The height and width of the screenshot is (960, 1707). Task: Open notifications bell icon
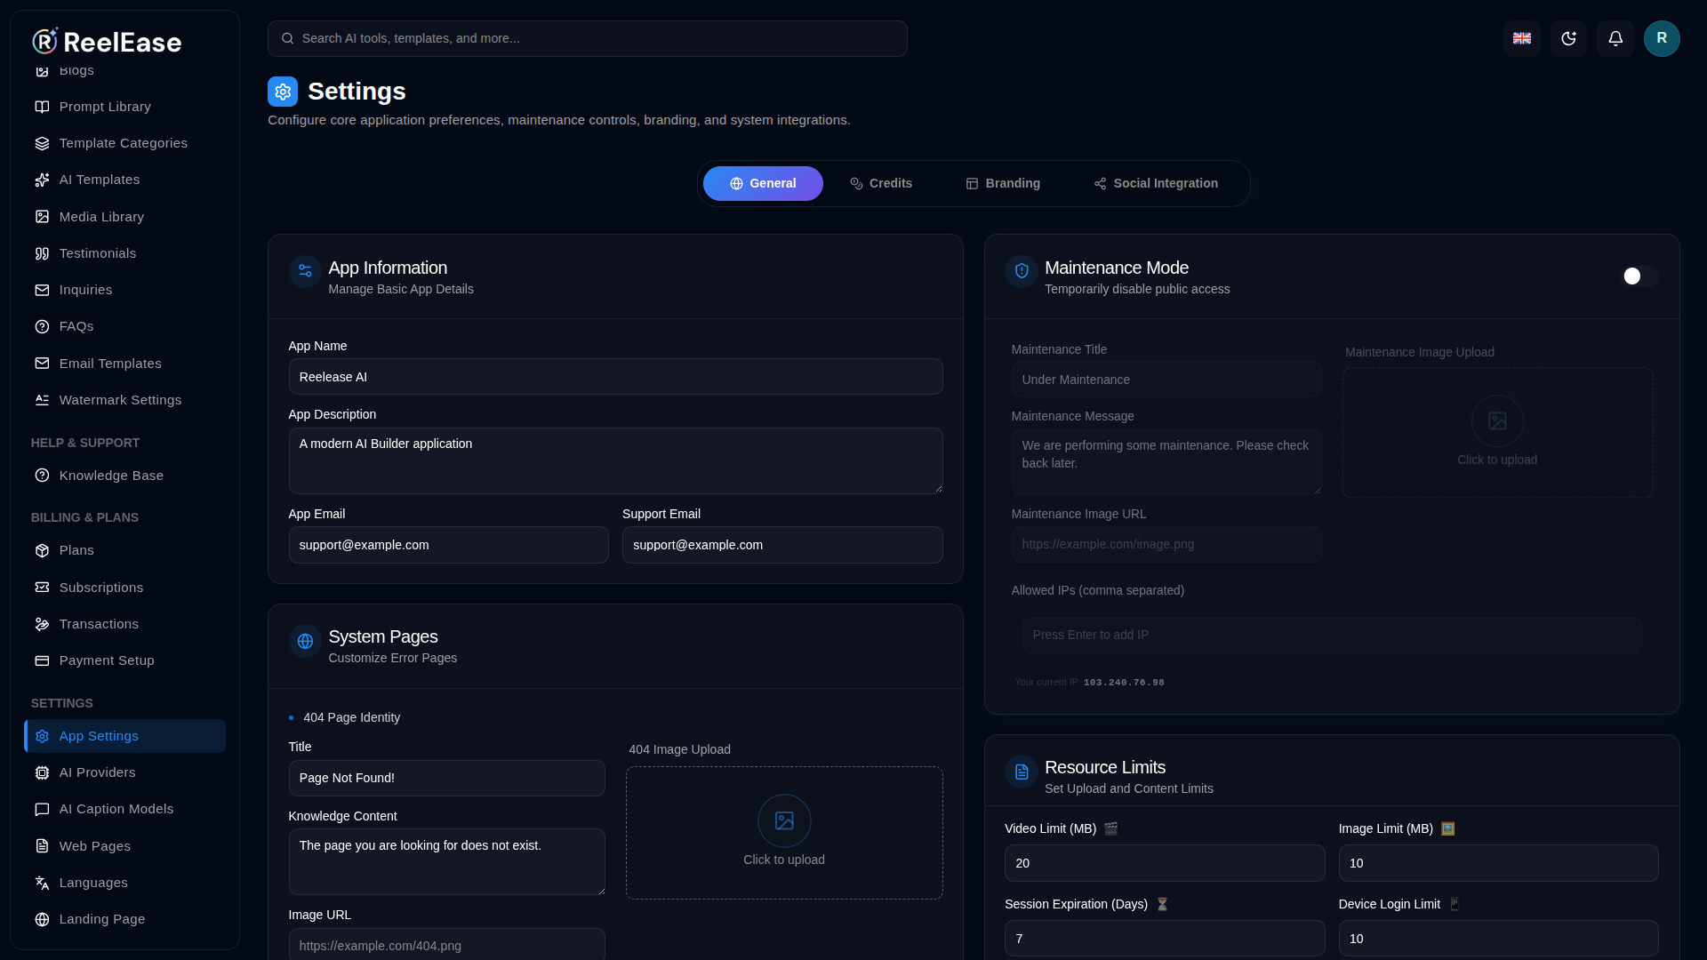(1615, 38)
